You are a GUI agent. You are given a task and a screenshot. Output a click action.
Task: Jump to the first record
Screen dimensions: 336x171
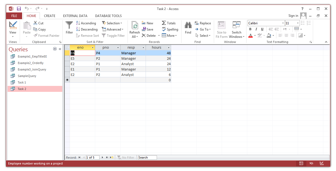[79, 157]
